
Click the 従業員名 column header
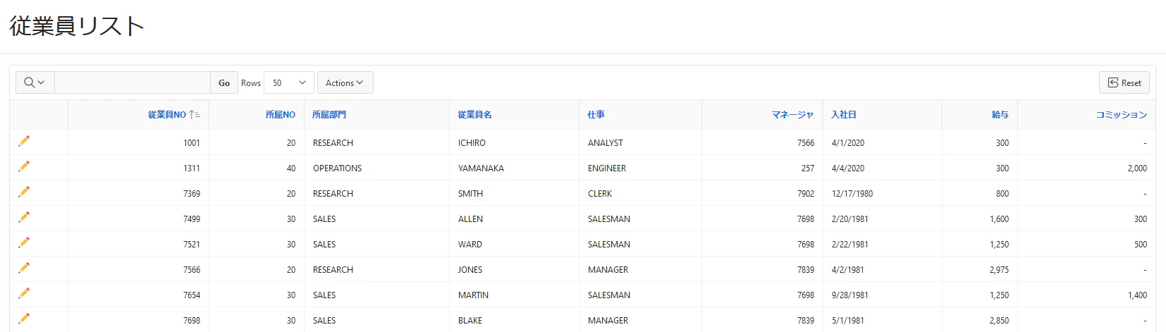(474, 114)
